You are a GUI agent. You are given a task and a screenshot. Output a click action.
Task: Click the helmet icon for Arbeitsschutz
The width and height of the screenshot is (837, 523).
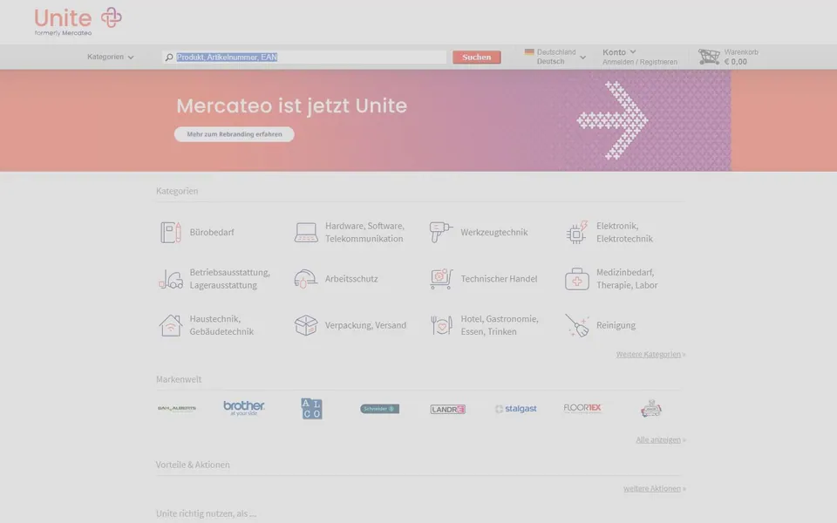(305, 279)
